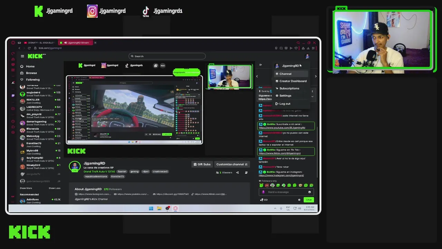The width and height of the screenshot is (442, 249).
Task: Open soyjodeird channel in sidebar
Action: coord(40,93)
